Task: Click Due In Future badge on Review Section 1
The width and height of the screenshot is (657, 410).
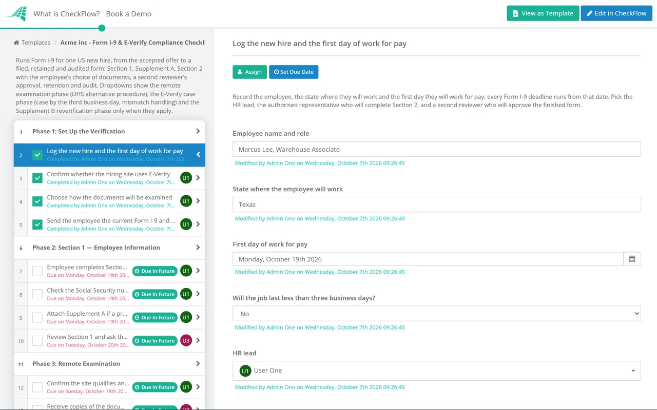Action: 154,341
